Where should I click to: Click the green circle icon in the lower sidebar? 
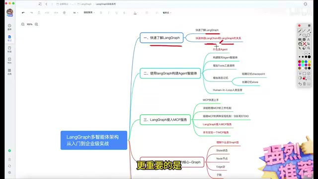pyautogui.click(x=9, y=151)
